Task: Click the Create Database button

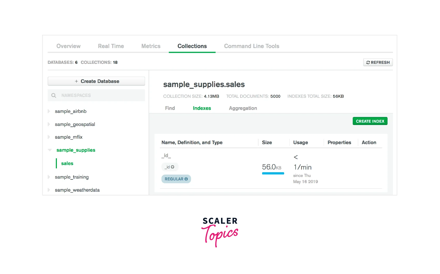Action: [96, 81]
